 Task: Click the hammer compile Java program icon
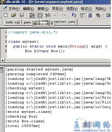(x=32, y=15)
